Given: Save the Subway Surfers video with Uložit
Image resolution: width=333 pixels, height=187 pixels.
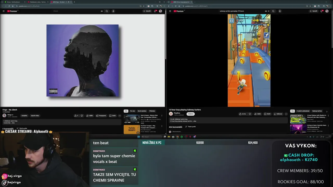Looking at the screenshot, I should tap(267, 114).
